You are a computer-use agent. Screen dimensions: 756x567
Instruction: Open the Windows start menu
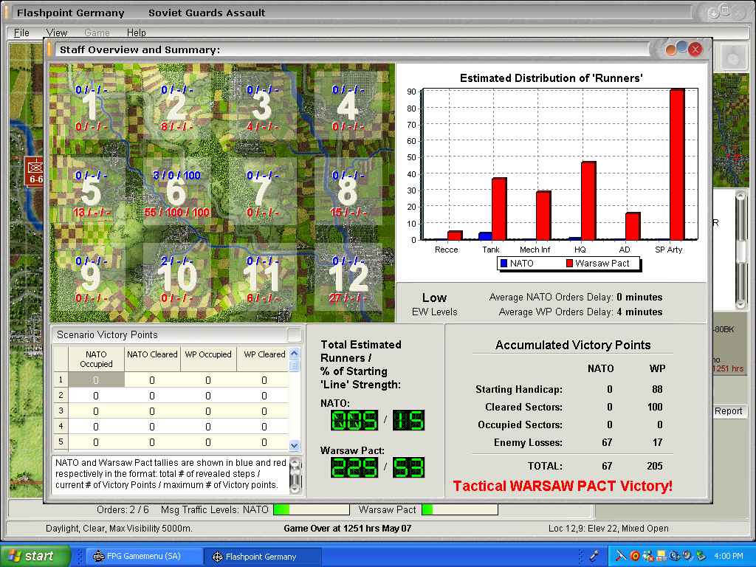click(35, 556)
